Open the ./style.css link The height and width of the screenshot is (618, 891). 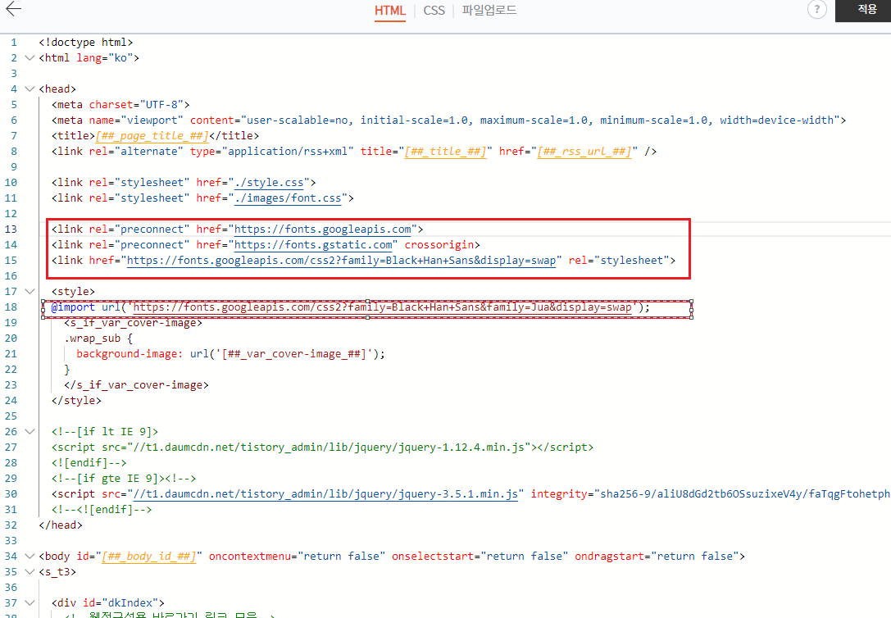pyautogui.click(x=269, y=182)
